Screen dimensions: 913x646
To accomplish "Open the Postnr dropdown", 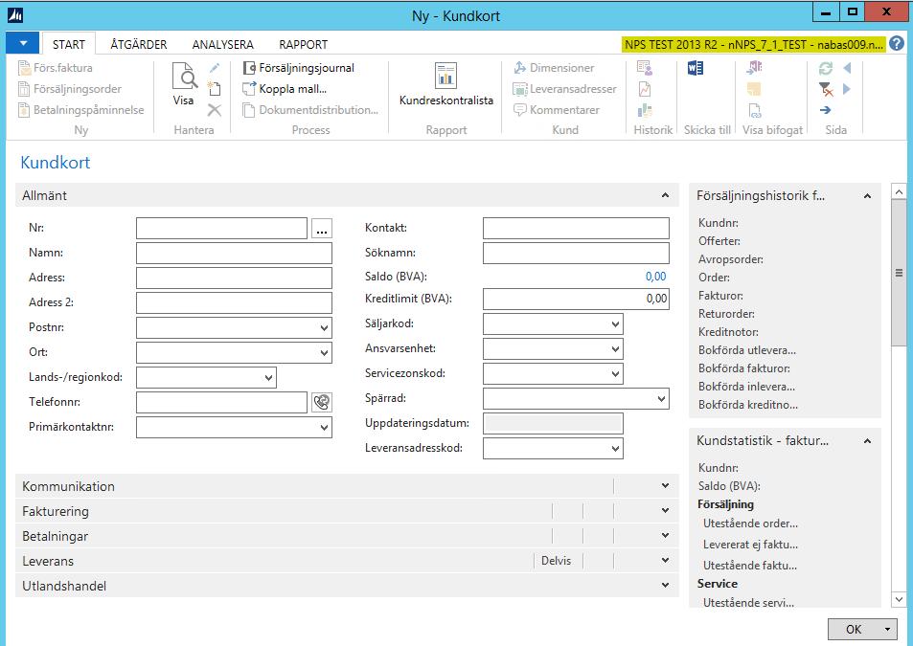I will [325, 328].
